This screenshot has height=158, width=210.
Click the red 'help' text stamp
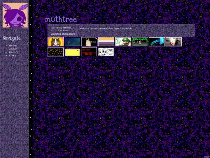pyautogui.click(x=89, y=52)
